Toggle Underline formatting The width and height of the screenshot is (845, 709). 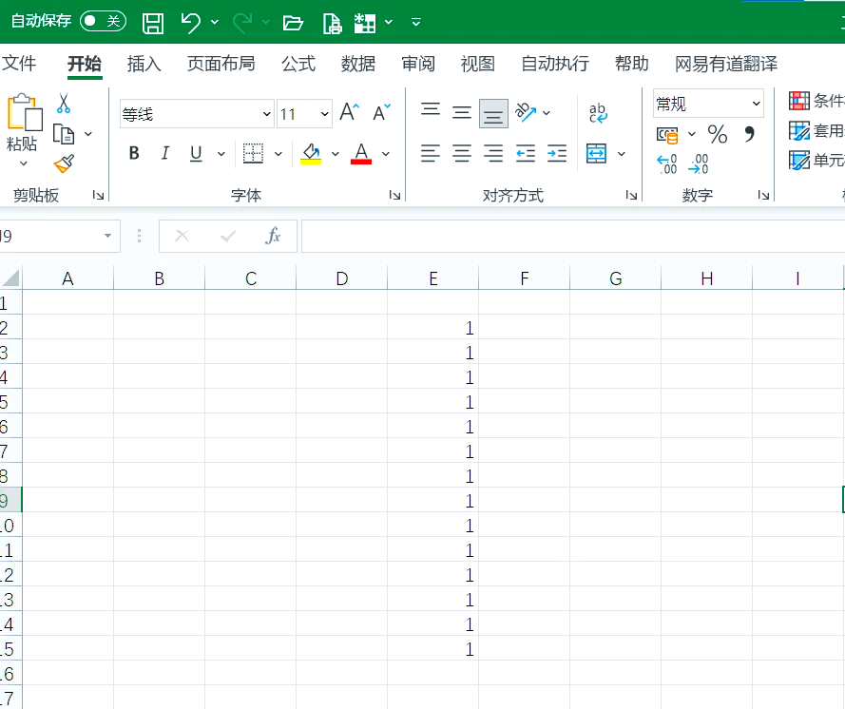pyautogui.click(x=196, y=154)
